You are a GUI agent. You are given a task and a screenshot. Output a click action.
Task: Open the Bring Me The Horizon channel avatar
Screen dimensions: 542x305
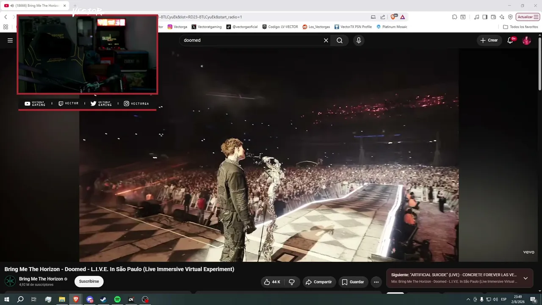pos(10,281)
